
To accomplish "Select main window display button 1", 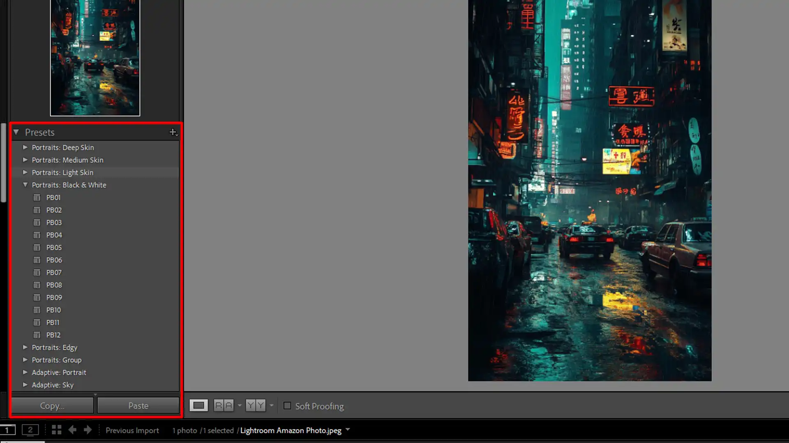I will click(x=7, y=430).
